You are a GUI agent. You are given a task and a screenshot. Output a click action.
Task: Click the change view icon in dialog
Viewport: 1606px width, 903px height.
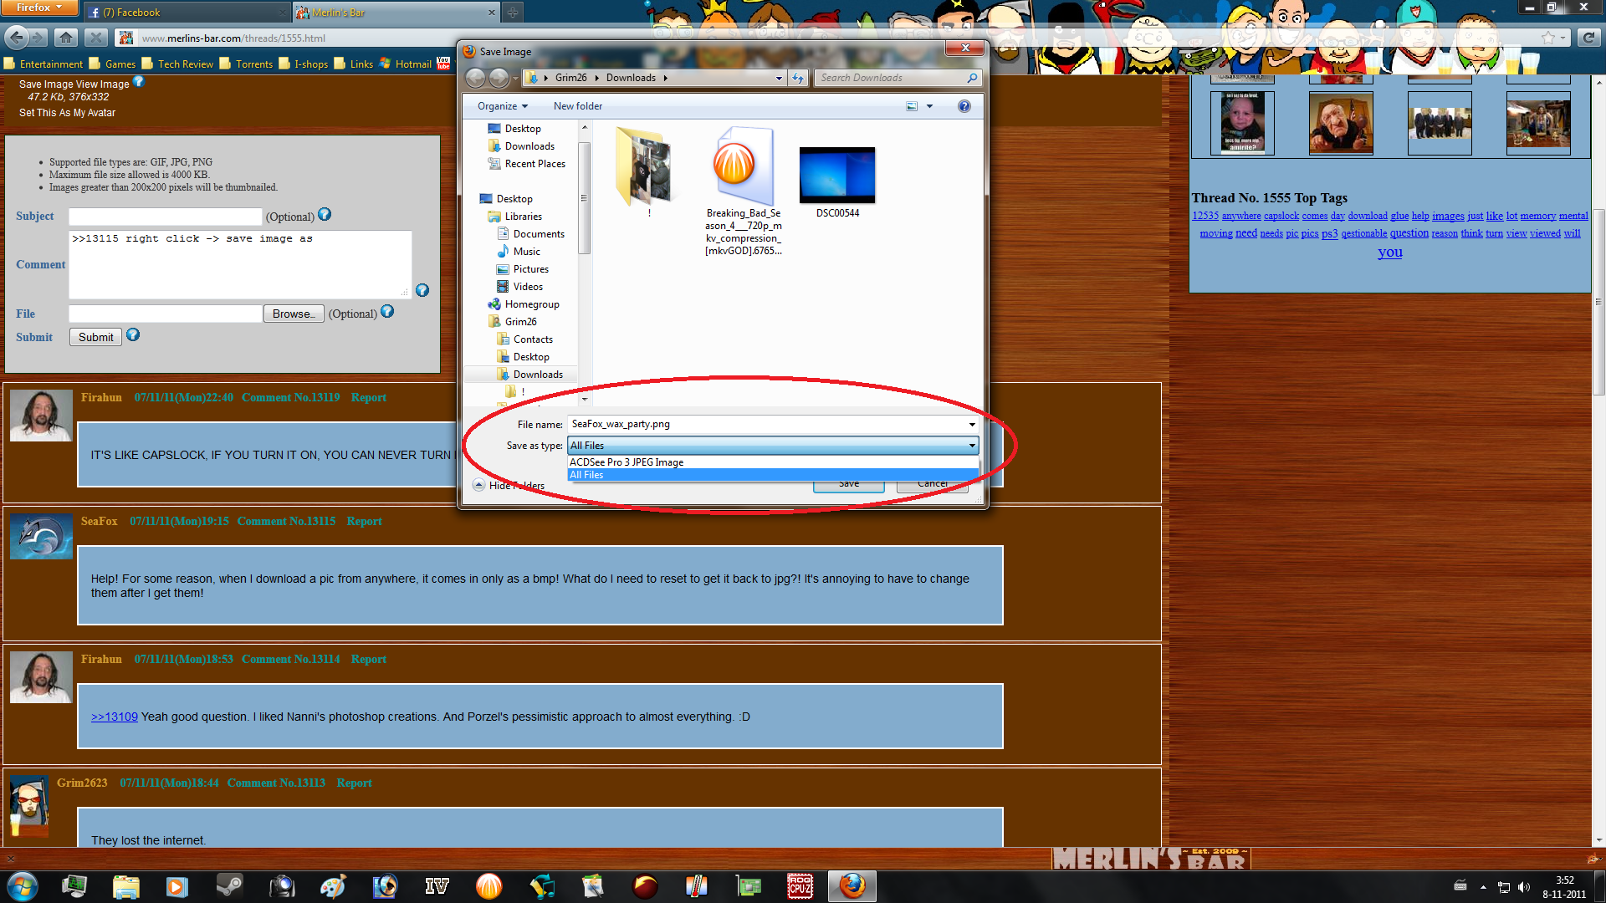pyautogui.click(x=912, y=106)
